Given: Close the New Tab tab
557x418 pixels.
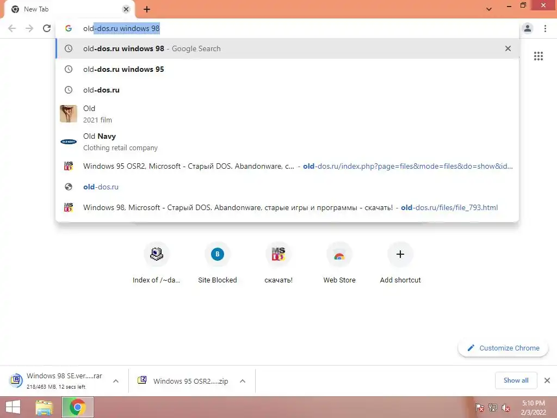Looking at the screenshot, I should [x=126, y=9].
